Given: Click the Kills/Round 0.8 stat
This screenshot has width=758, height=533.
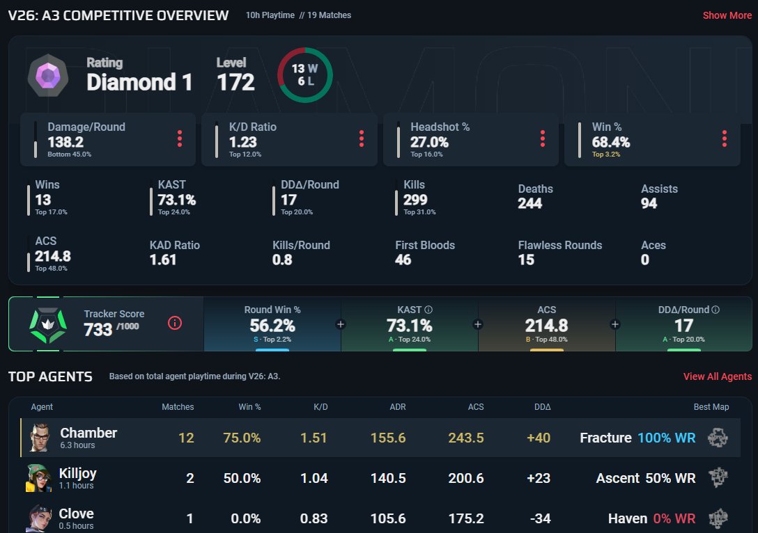Looking at the screenshot, I should (301, 253).
